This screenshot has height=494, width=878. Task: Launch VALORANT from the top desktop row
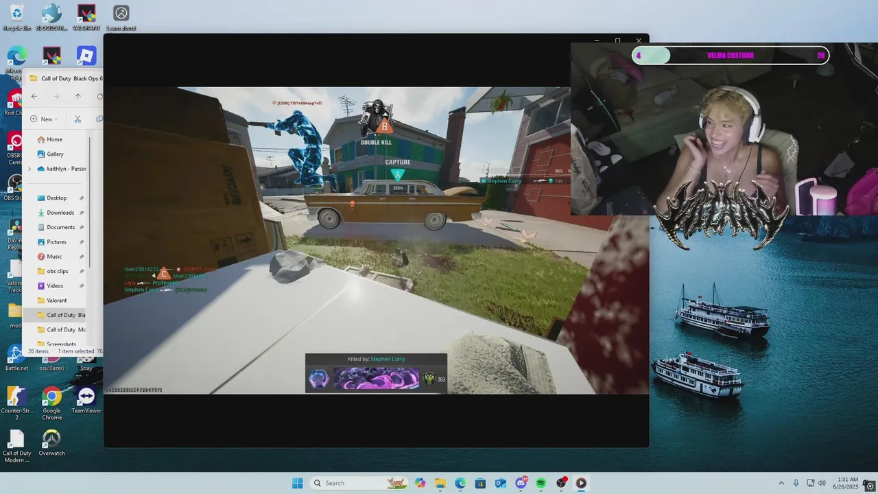coord(86,16)
